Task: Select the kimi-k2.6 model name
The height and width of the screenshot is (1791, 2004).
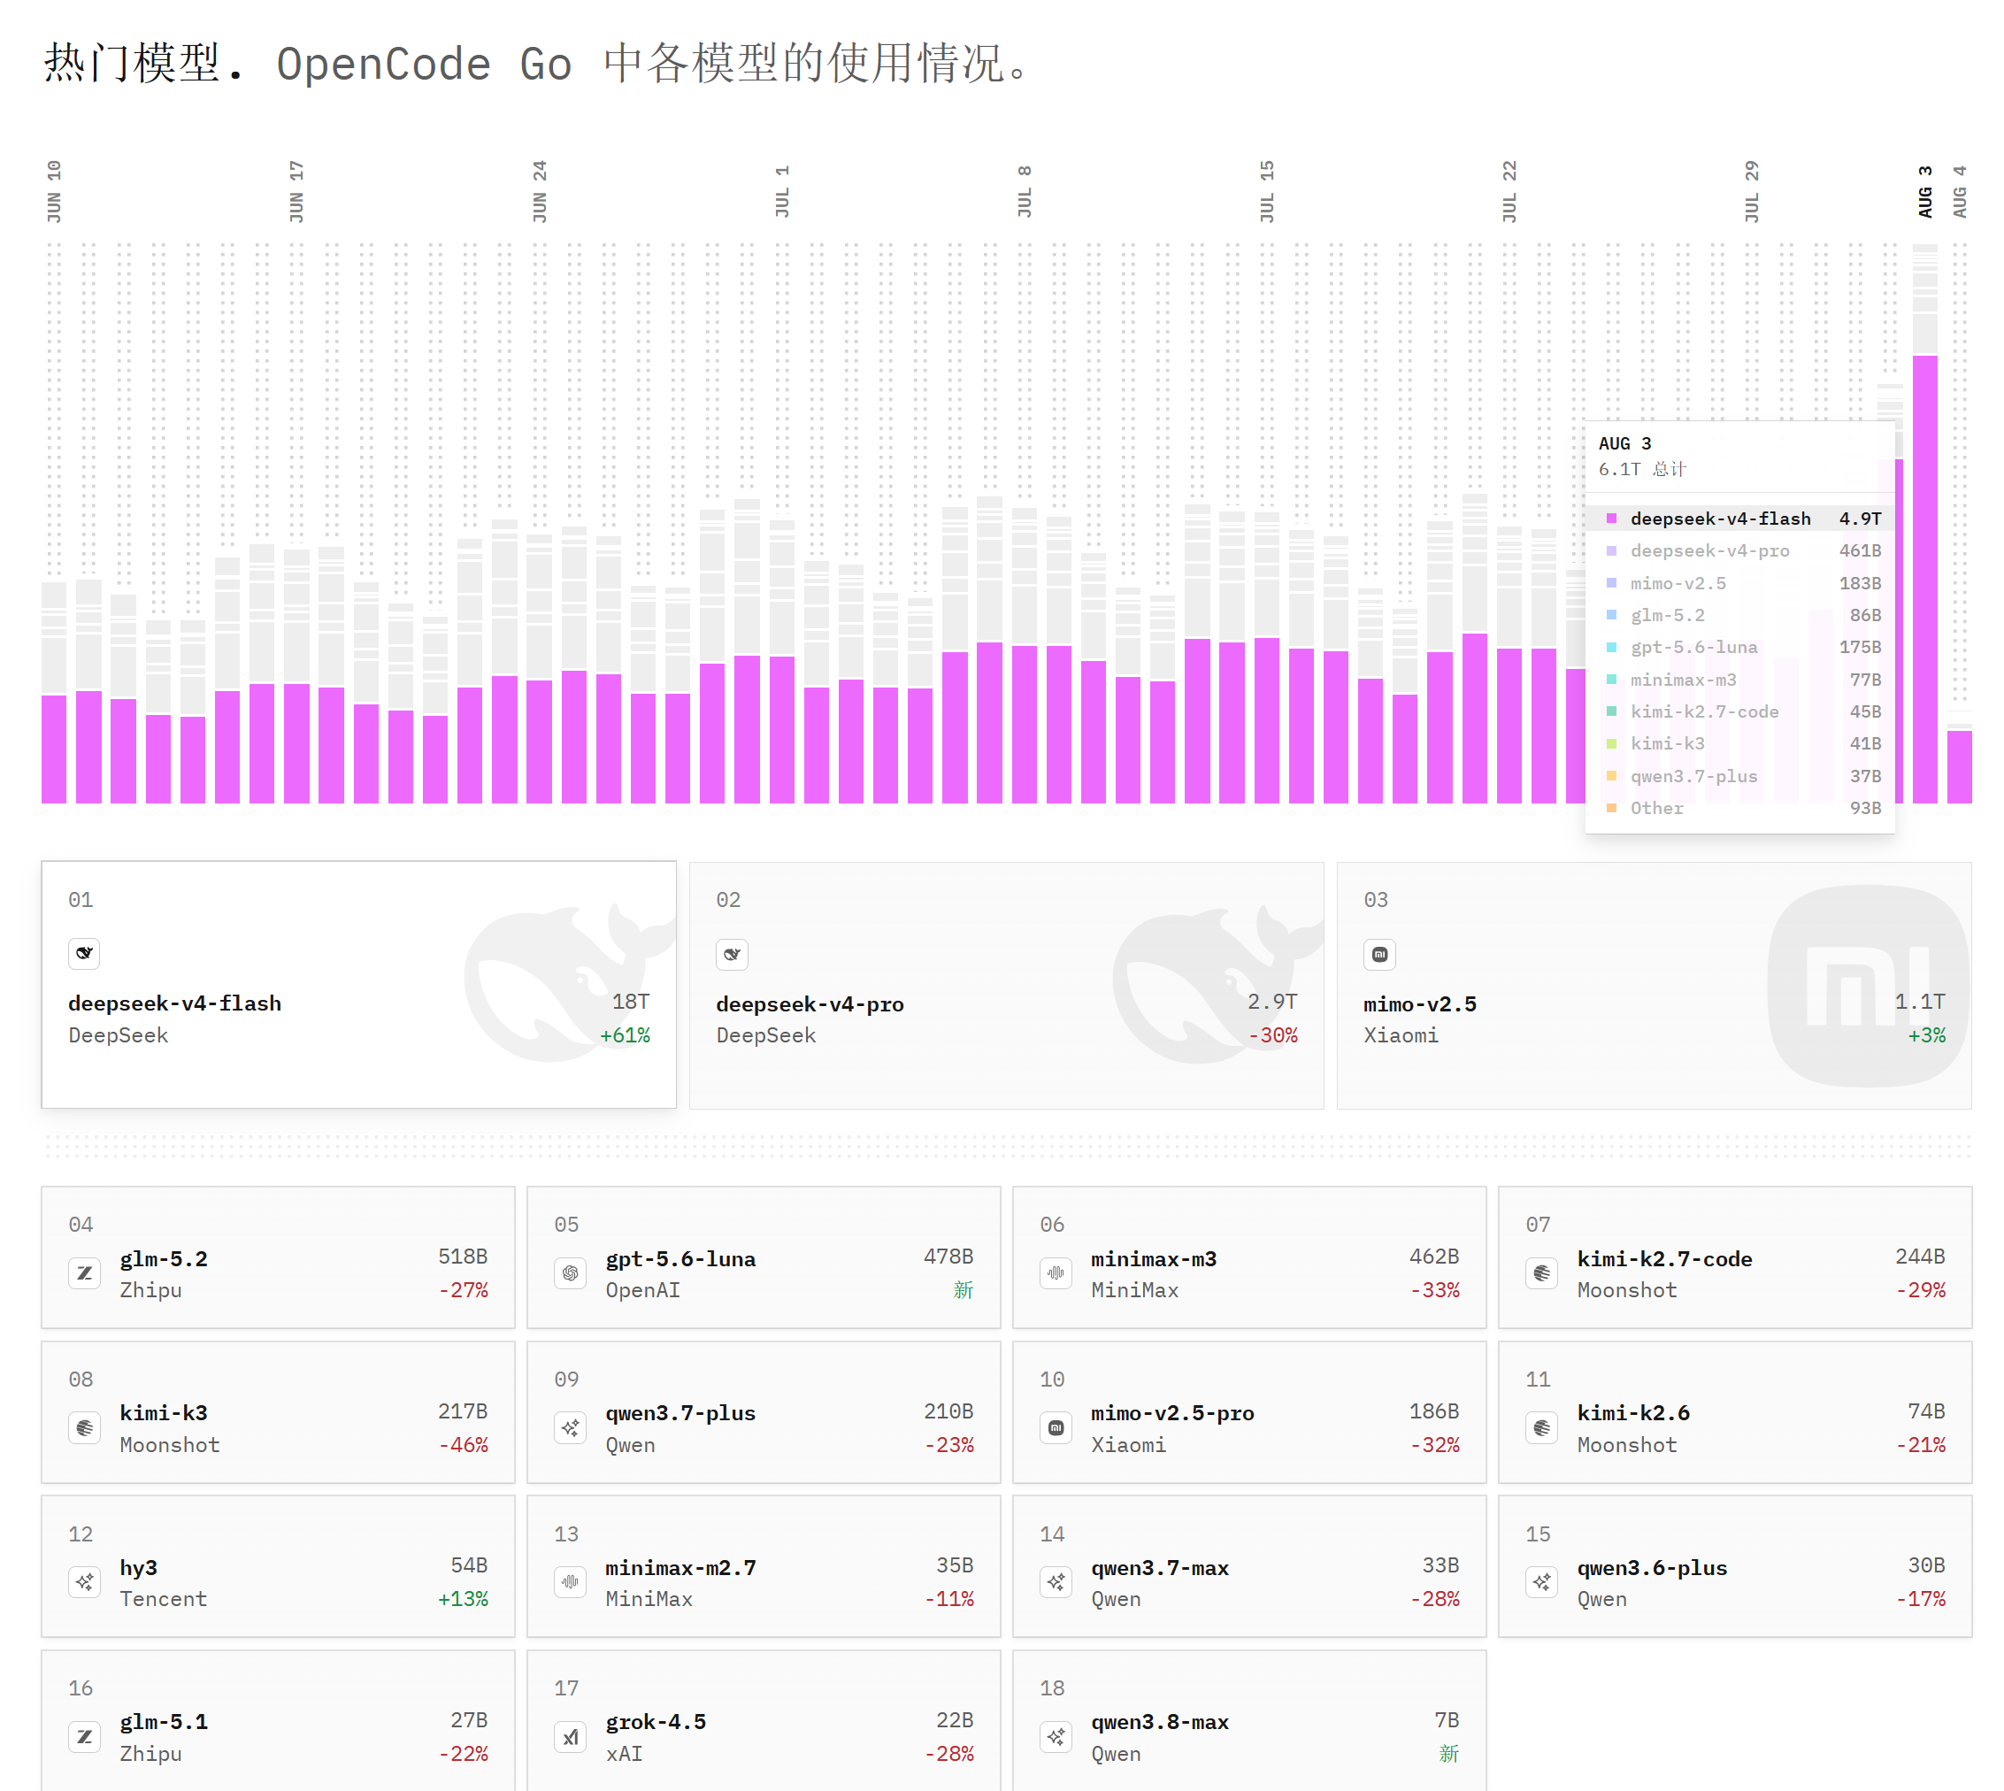Action: [1633, 1413]
